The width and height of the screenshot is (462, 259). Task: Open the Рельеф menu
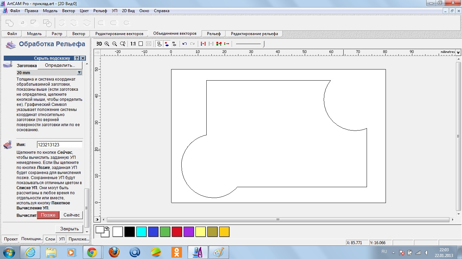[100, 11]
